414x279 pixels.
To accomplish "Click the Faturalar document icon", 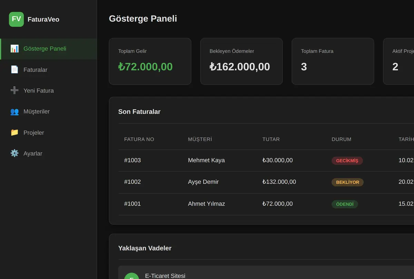I will click(14, 70).
